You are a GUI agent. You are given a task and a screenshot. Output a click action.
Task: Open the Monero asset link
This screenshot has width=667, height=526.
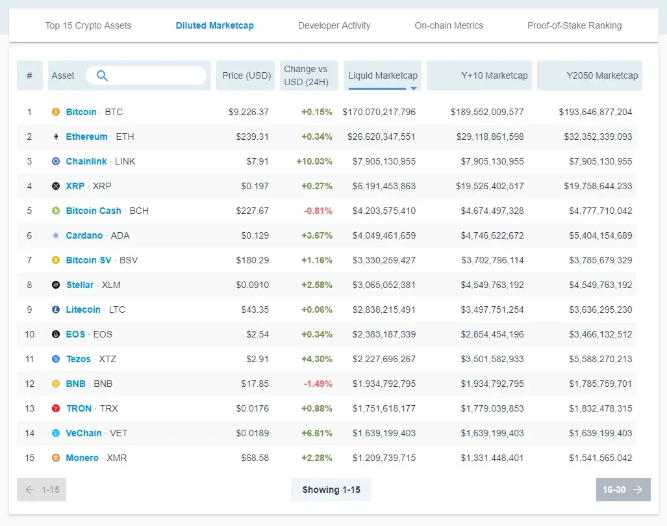(x=82, y=458)
